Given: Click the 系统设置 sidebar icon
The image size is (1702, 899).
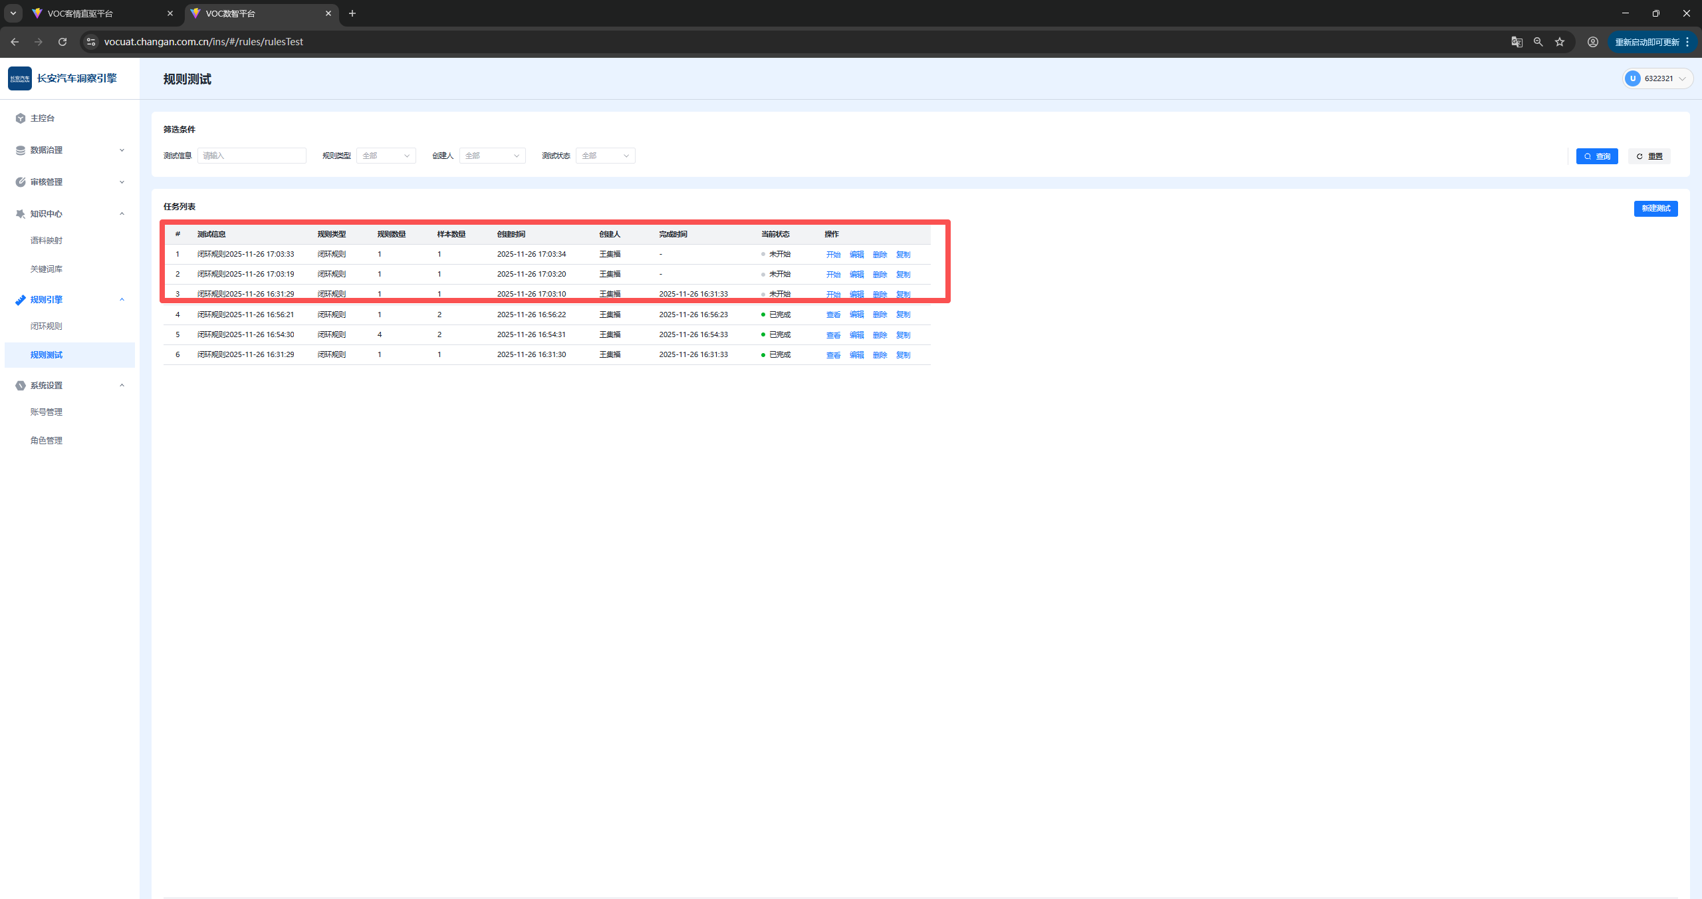Looking at the screenshot, I should coord(21,386).
